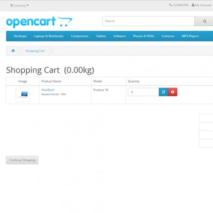Select the Software menu item

click(119, 36)
